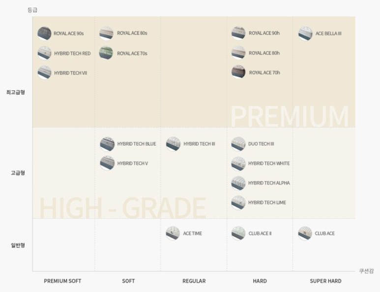
Task: Click the ROYAL ACE 80s mattress thumbnail
Action: click(x=106, y=33)
